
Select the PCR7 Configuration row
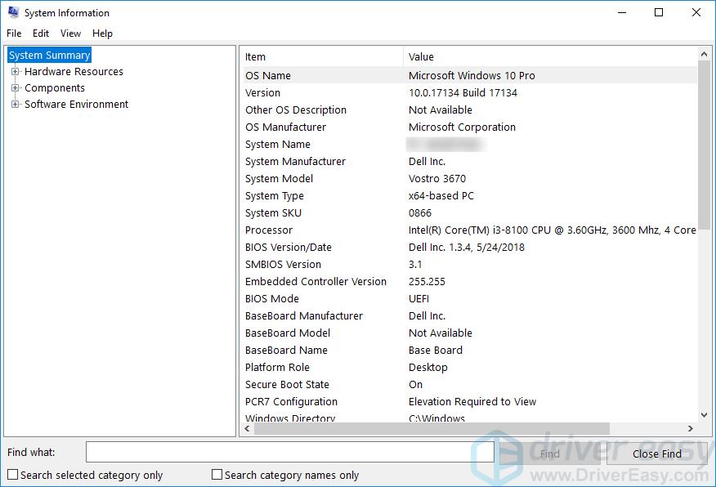point(470,402)
